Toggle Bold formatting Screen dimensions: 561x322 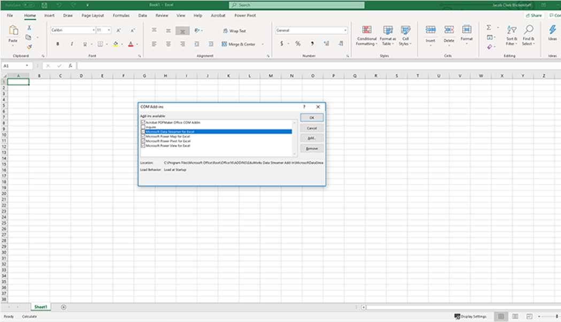click(58, 44)
